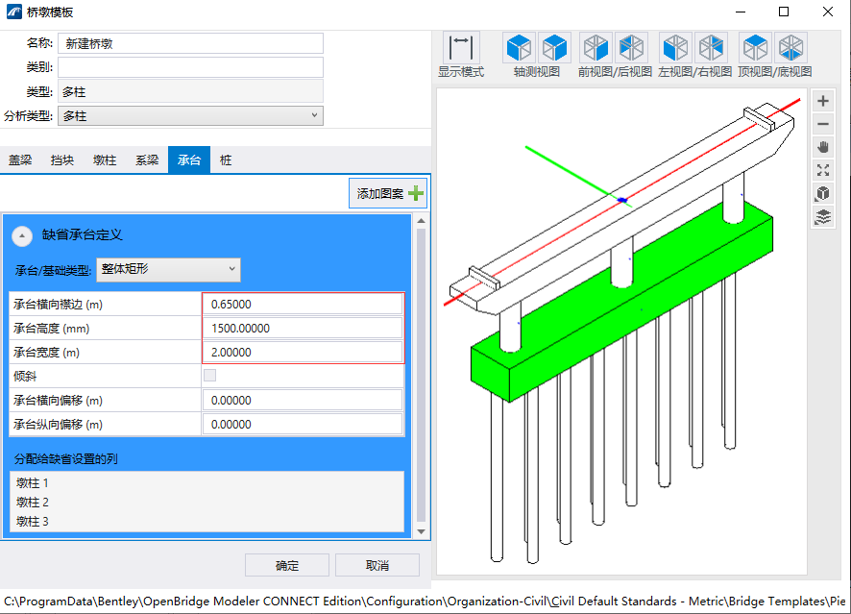Image resolution: width=851 pixels, height=614 pixels.
Task: Open the 桩 tab
Action: pos(225,160)
